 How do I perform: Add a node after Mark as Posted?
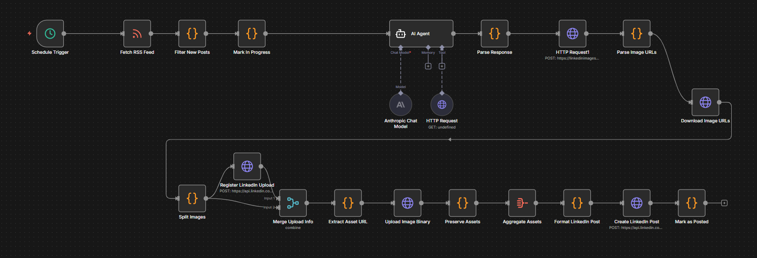tap(724, 203)
